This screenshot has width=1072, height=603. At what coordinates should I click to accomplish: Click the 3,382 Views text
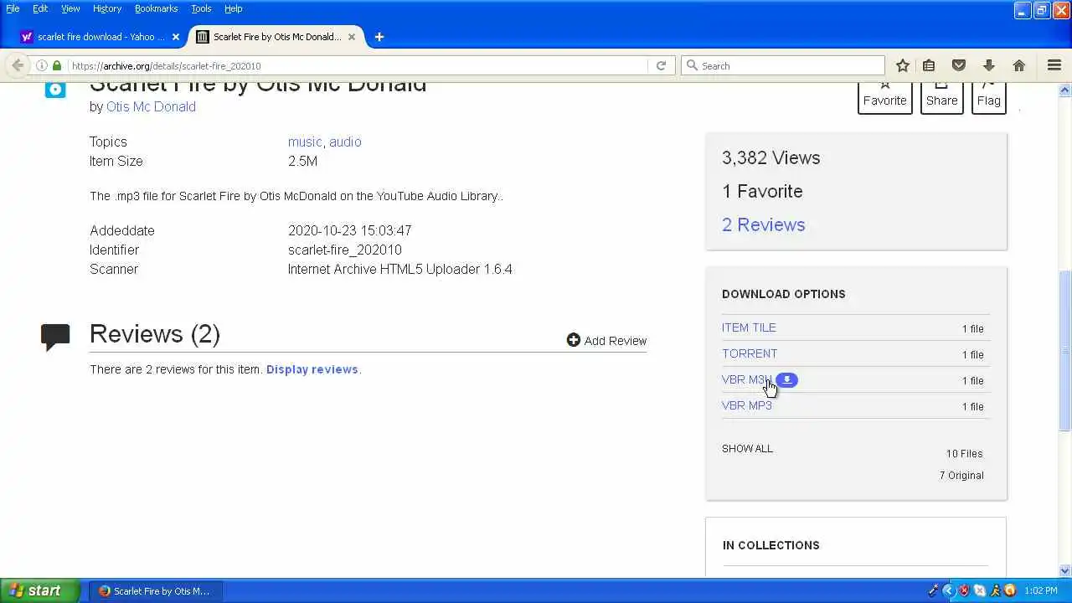770,157
